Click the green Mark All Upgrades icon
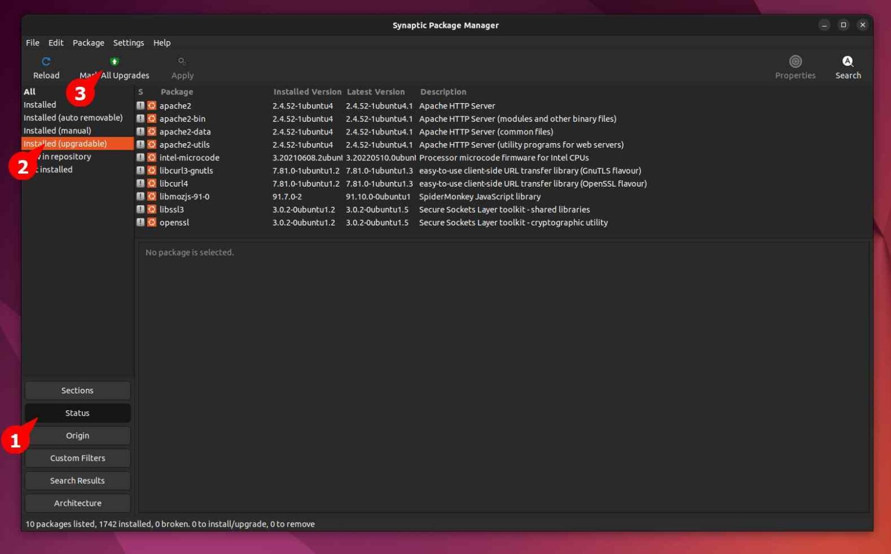This screenshot has height=554, width=891. pos(115,61)
